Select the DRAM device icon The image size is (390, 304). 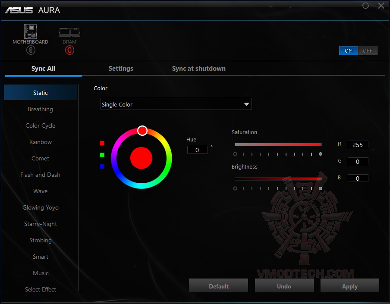point(69,32)
